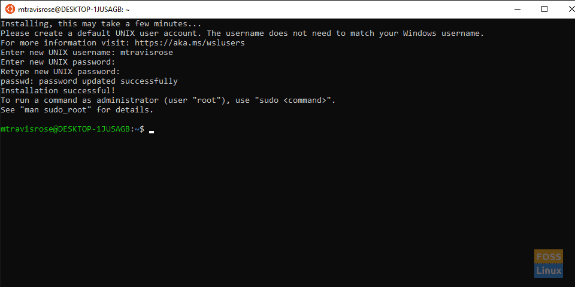
Task: Click the 'Enter new UNIX password:' line
Action: pyautogui.click(x=58, y=62)
